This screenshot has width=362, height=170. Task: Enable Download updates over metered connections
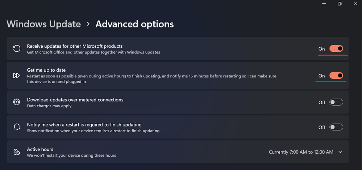click(x=336, y=102)
